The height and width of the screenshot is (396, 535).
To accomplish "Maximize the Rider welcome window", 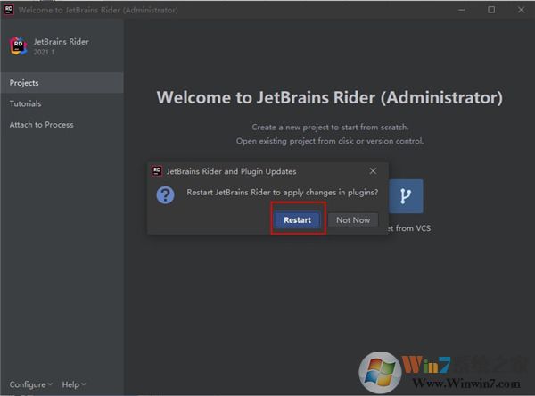I will (x=491, y=10).
